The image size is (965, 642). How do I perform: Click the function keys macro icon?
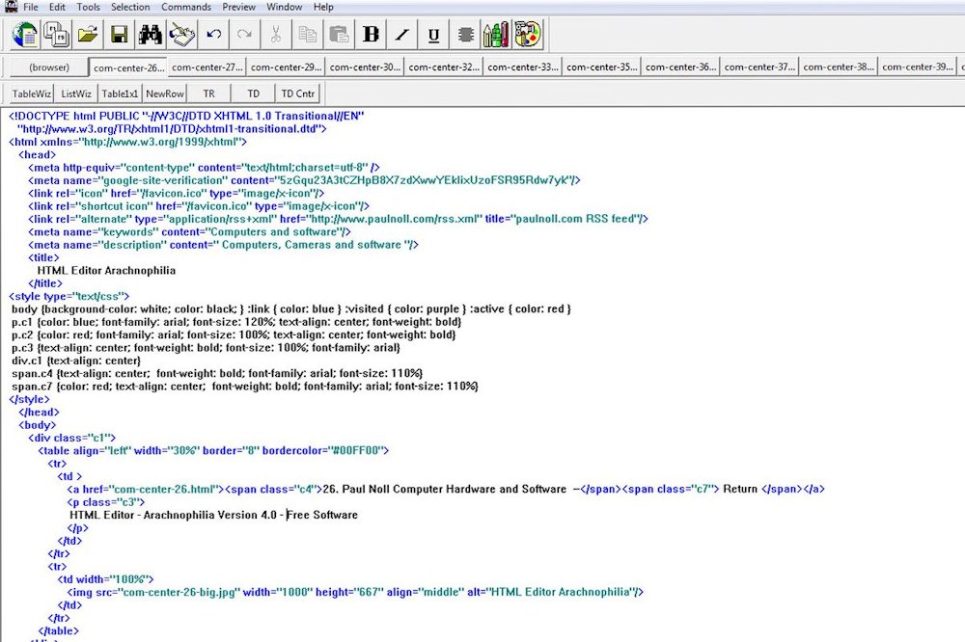coord(57,35)
